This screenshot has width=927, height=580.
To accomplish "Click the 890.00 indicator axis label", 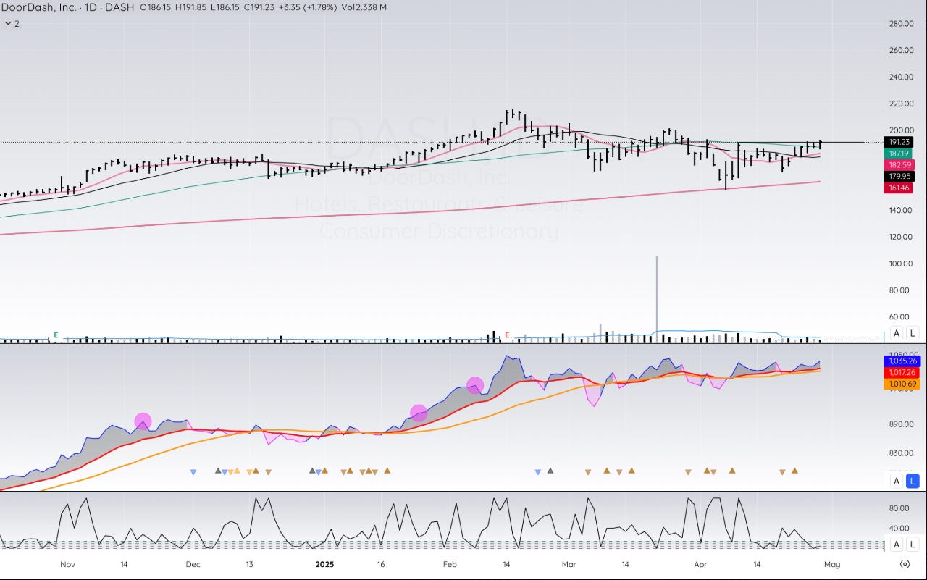I will (901, 424).
